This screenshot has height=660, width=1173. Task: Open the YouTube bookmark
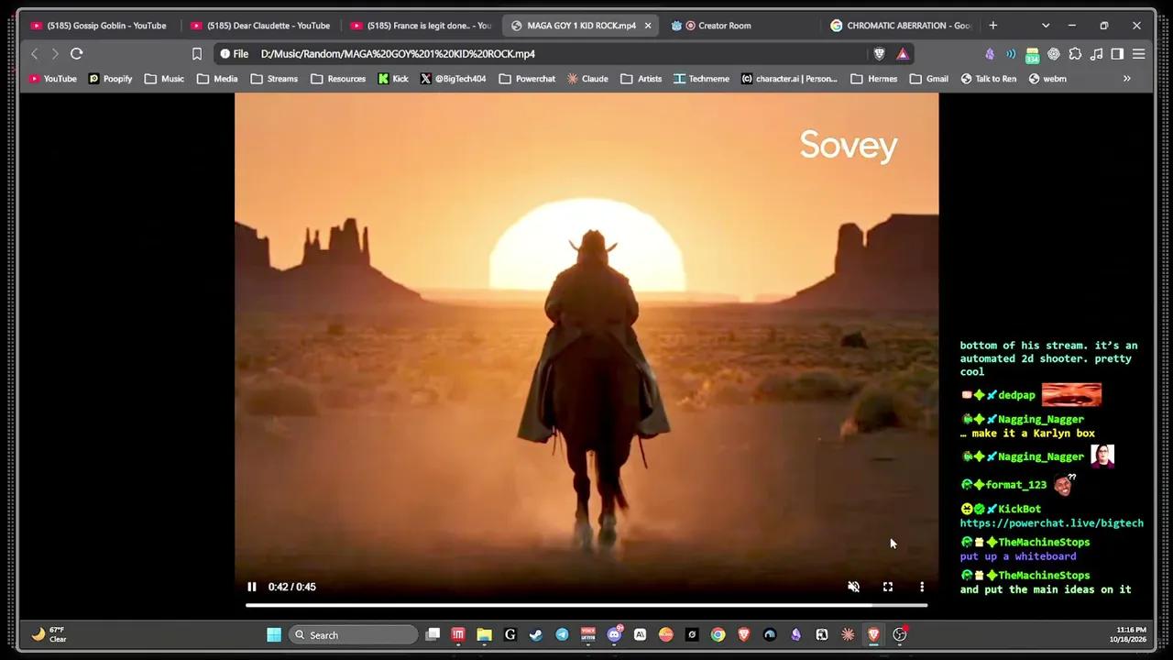(x=53, y=79)
